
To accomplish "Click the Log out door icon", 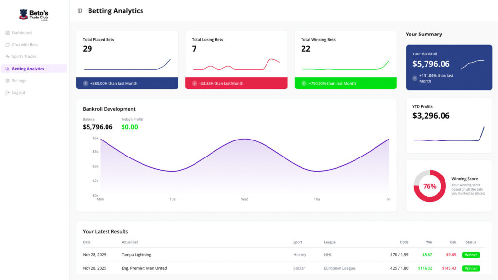I will click(x=7, y=92).
